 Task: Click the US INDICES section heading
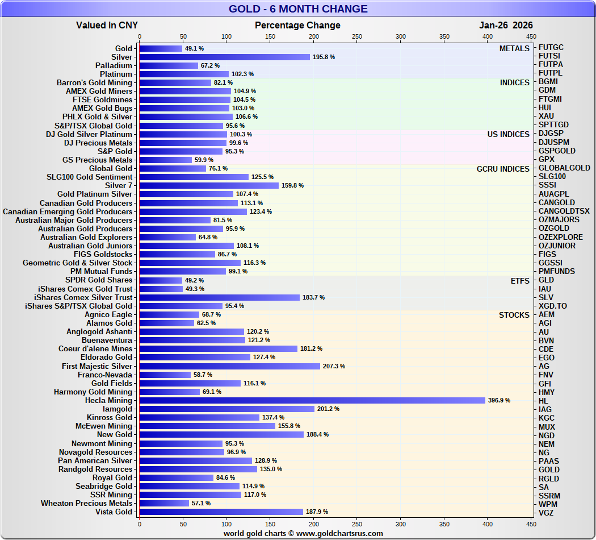[508, 134]
